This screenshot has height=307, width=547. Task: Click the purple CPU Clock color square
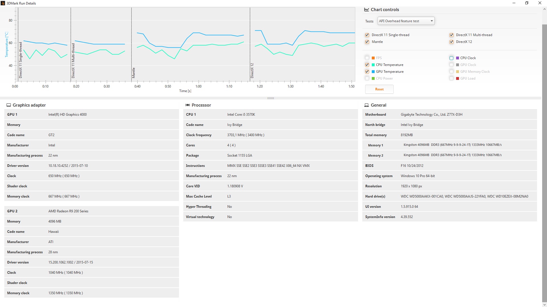click(x=458, y=58)
